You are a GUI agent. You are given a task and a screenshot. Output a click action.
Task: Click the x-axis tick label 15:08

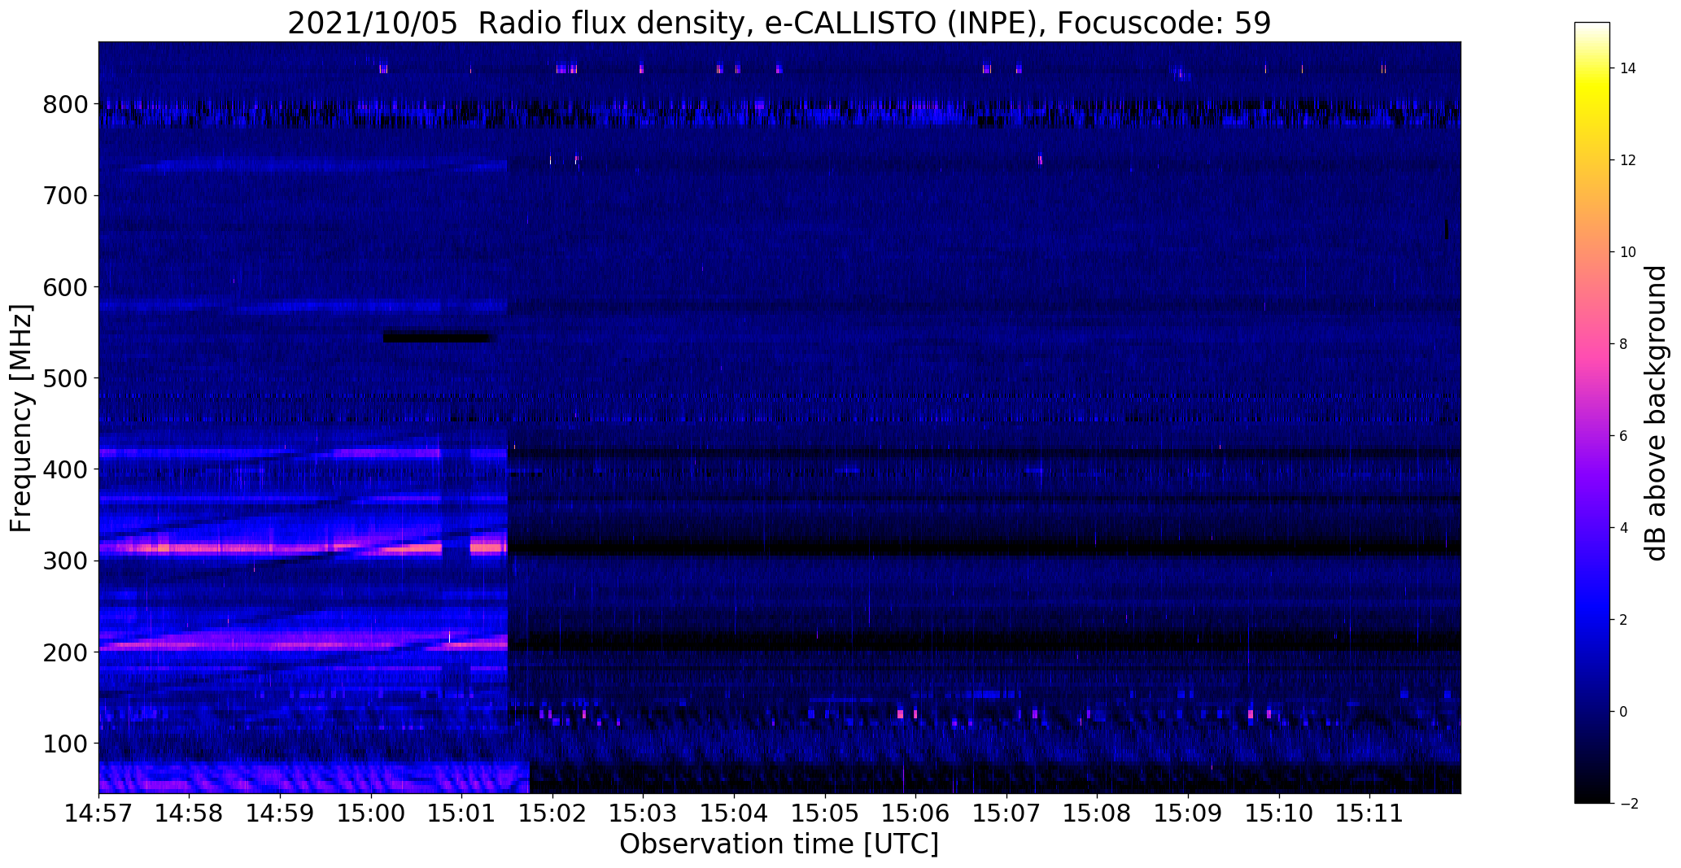[x=1098, y=813]
